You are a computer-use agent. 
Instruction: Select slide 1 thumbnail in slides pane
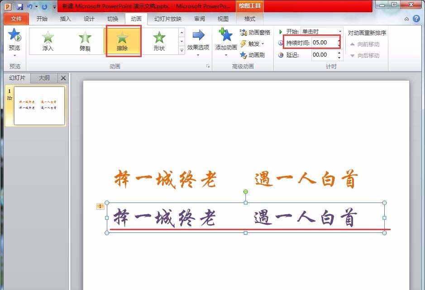tap(39, 106)
